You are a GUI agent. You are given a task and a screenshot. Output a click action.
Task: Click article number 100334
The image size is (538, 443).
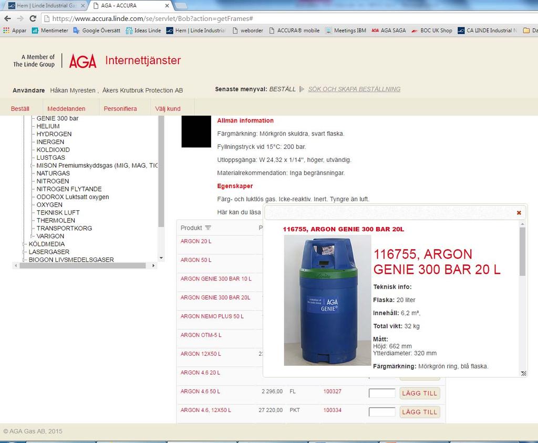332,410
